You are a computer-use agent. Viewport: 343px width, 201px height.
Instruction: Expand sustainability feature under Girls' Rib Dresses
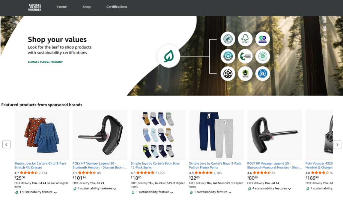click(36, 192)
